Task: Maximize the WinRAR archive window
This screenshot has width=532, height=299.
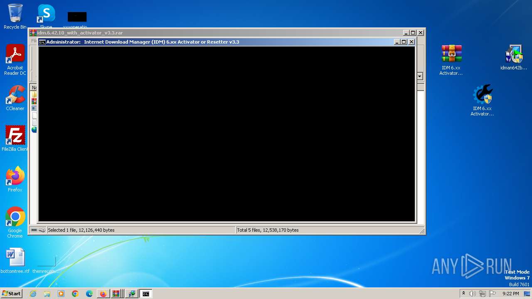Action: [x=413, y=33]
